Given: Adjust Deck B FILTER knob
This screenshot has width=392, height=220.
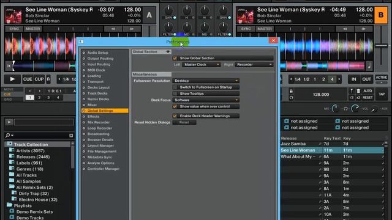Looking at the screenshot, I should [223, 27].
